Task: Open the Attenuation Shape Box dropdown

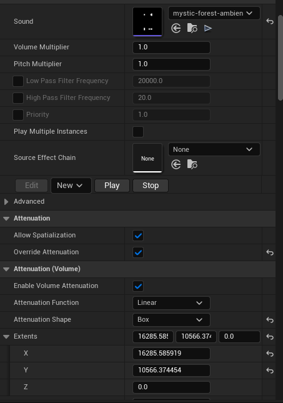Action: pyautogui.click(x=171, y=320)
